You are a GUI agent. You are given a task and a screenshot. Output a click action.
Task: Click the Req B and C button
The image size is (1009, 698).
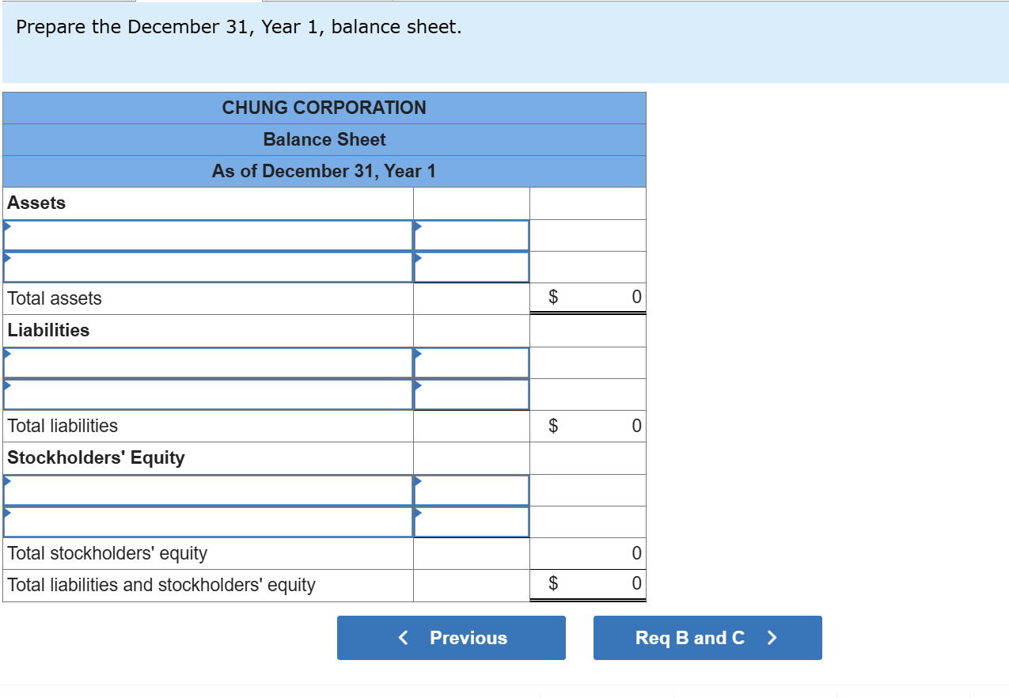coord(707,638)
